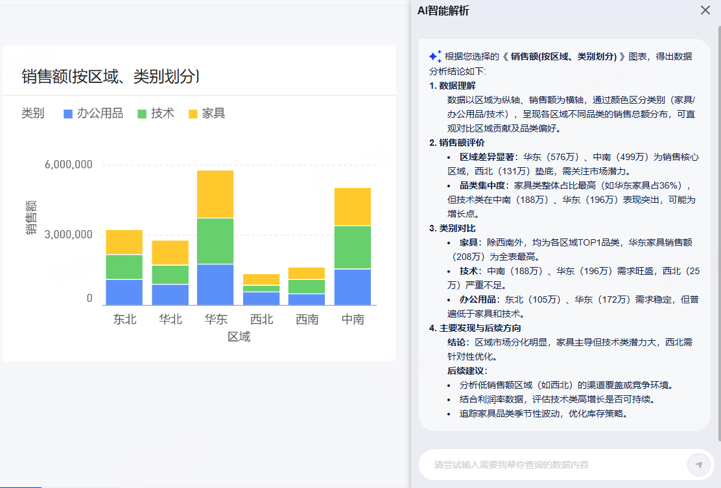
Task: Click the yellow 家具 segment of the 华北 bar
Action: coord(170,253)
